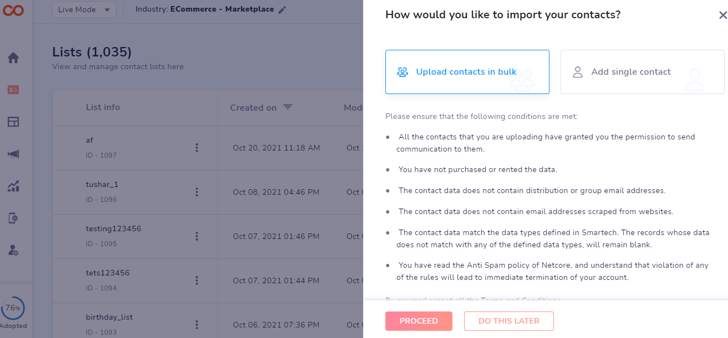728x338 pixels.
Task: Open the Campaigns megaphone icon
Action: (x=13, y=154)
